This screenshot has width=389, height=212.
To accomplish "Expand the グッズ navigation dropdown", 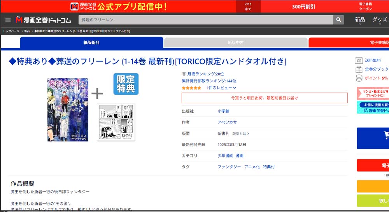I will (x=380, y=20).
